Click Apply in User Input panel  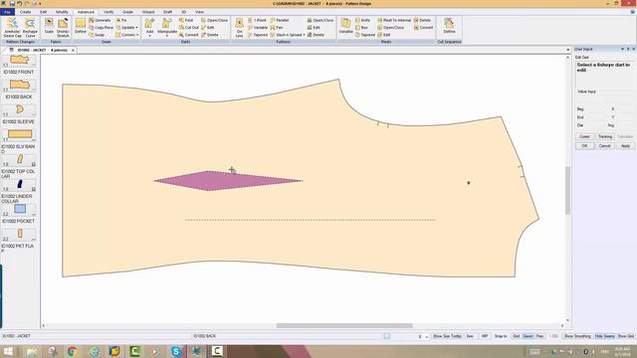[x=625, y=146]
